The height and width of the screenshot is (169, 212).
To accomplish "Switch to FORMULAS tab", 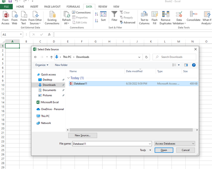I will [x=73, y=7].
